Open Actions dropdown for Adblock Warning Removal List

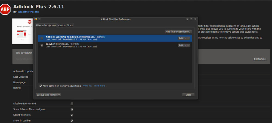coord(184,38)
